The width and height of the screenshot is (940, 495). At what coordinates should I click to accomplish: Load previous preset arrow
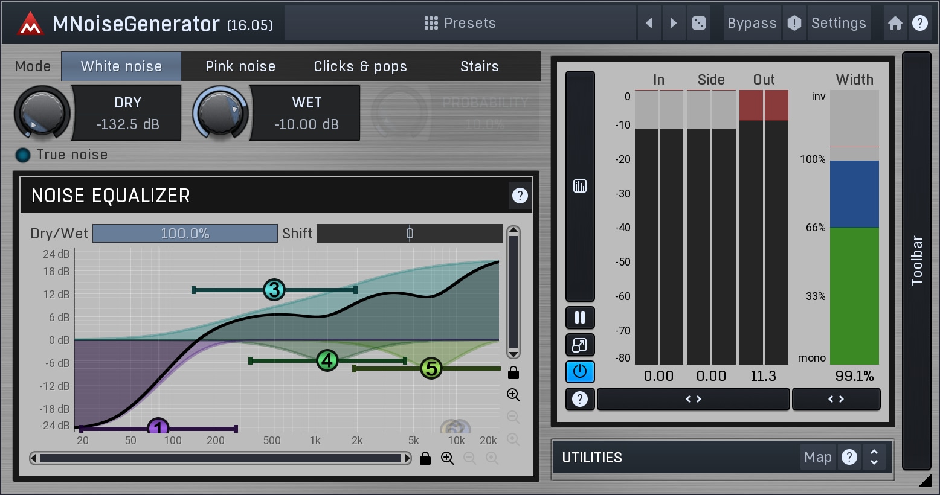[649, 23]
